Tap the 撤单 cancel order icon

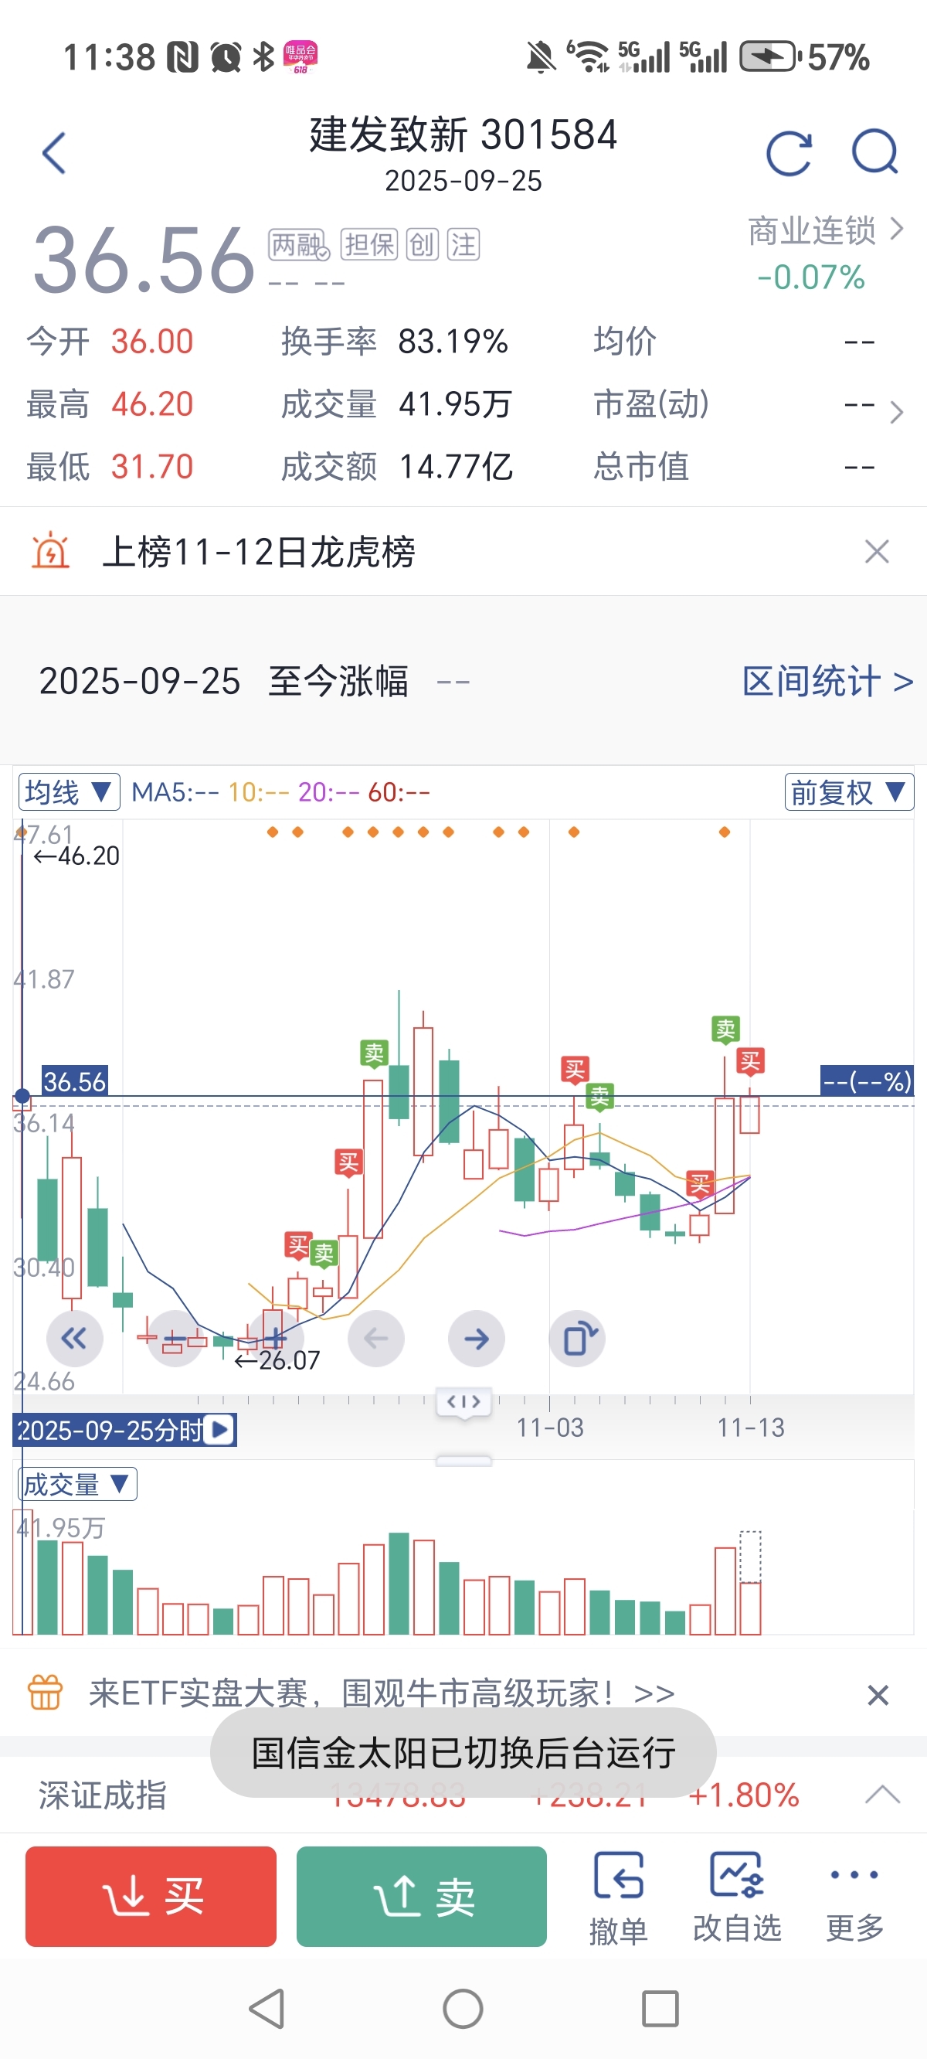coord(618,1895)
